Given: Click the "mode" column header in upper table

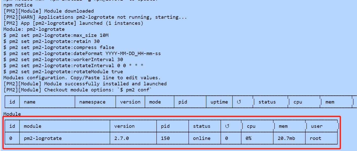Looking at the screenshot, I should 155,102.
